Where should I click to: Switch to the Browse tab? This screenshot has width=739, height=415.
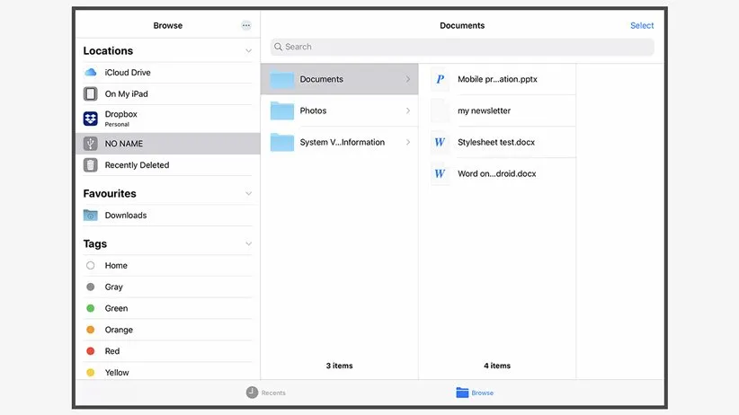click(x=475, y=393)
